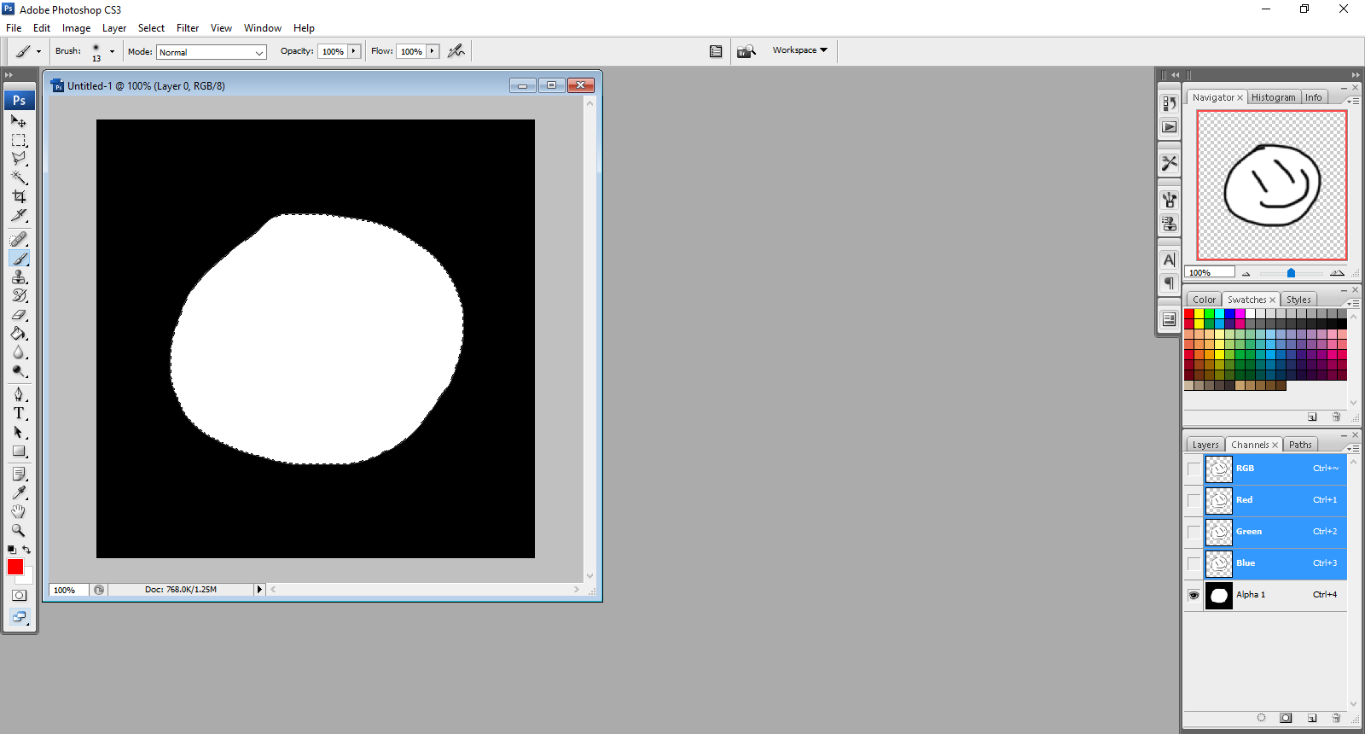Select the Crop tool
The width and height of the screenshot is (1365, 734).
tap(19, 196)
